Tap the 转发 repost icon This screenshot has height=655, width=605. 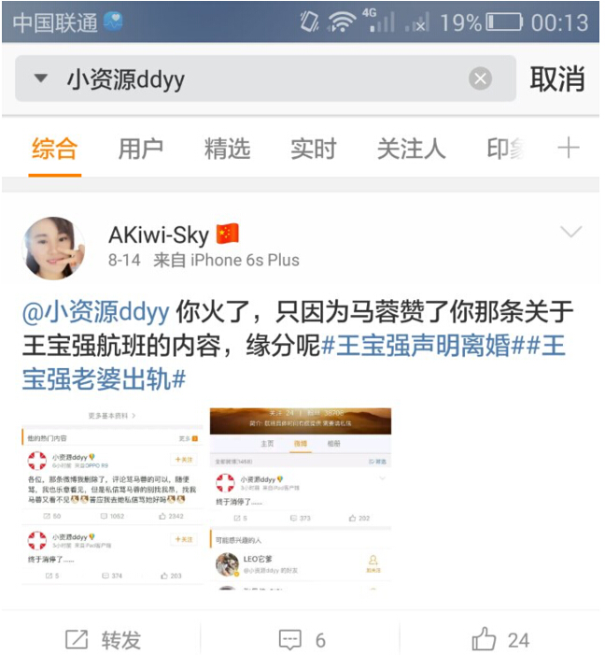[77, 639]
